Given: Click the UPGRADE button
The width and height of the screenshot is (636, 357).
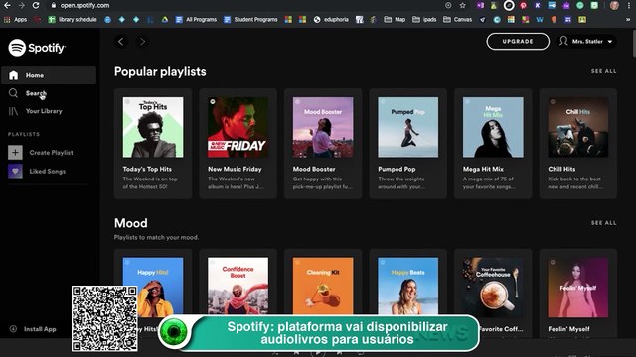Looking at the screenshot, I should coord(518,41).
